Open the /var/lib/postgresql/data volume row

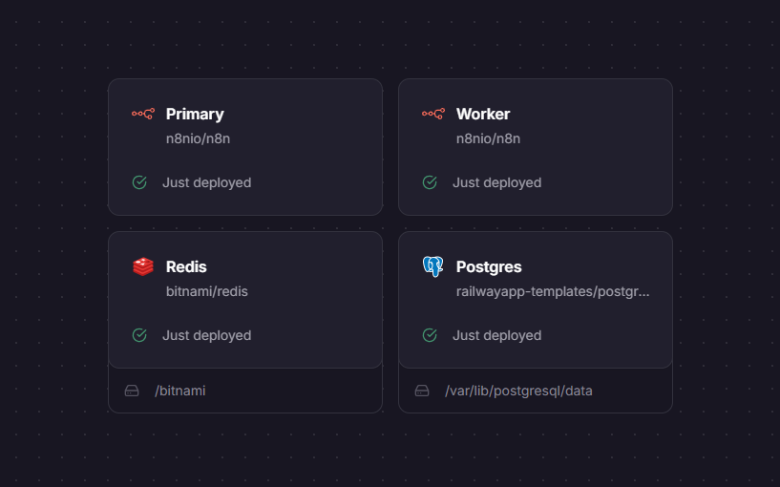pyautogui.click(x=536, y=391)
